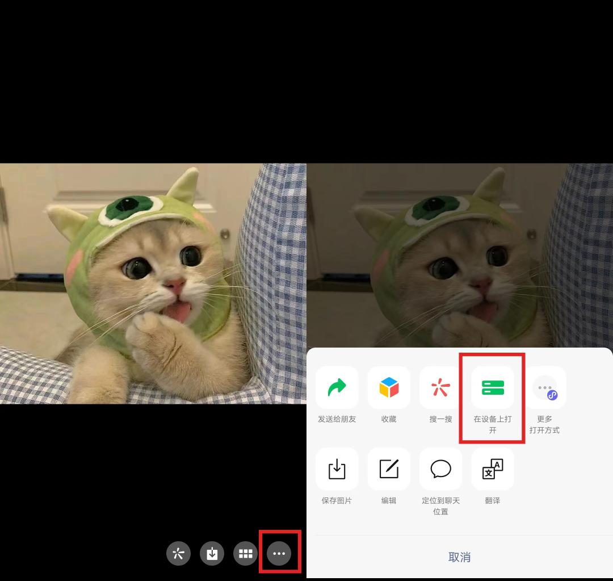The width and height of the screenshot is (613, 581).
Task: Select the 编辑 edit icon
Action: pos(389,469)
